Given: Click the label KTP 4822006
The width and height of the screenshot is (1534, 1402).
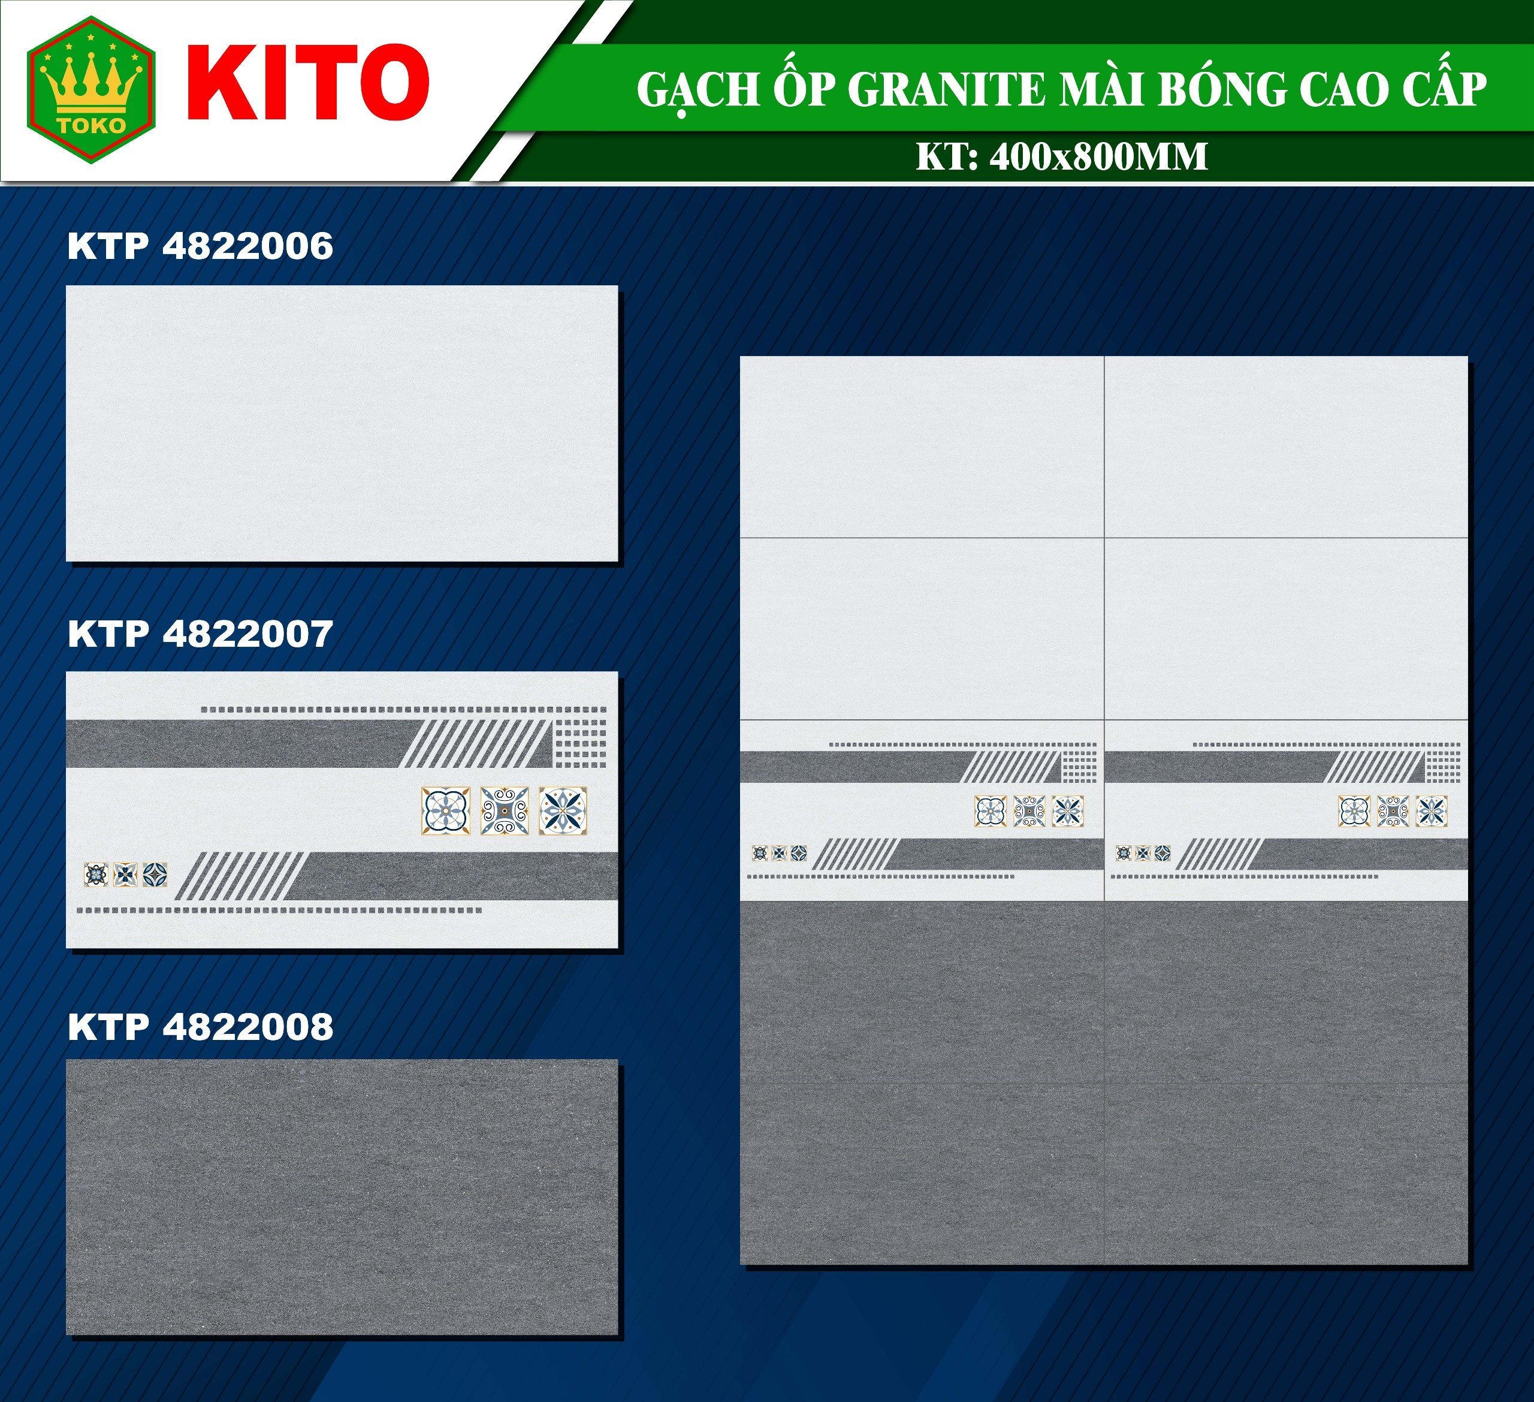Looking at the screenshot, I should (x=200, y=246).
